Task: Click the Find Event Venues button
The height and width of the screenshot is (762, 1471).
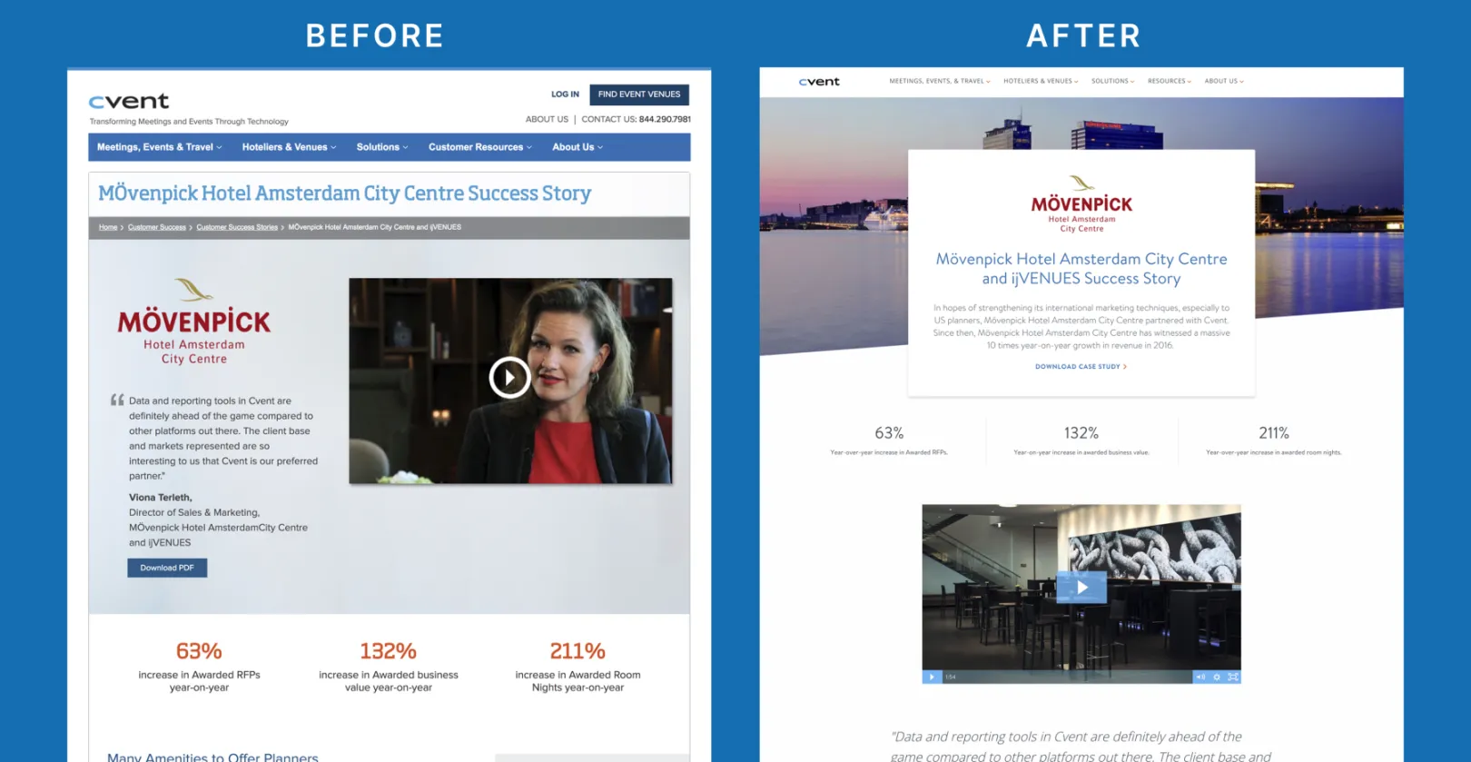Action: (x=638, y=94)
